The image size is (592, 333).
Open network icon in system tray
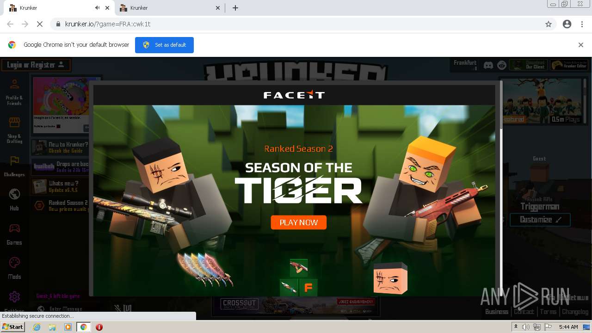coord(537,327)
